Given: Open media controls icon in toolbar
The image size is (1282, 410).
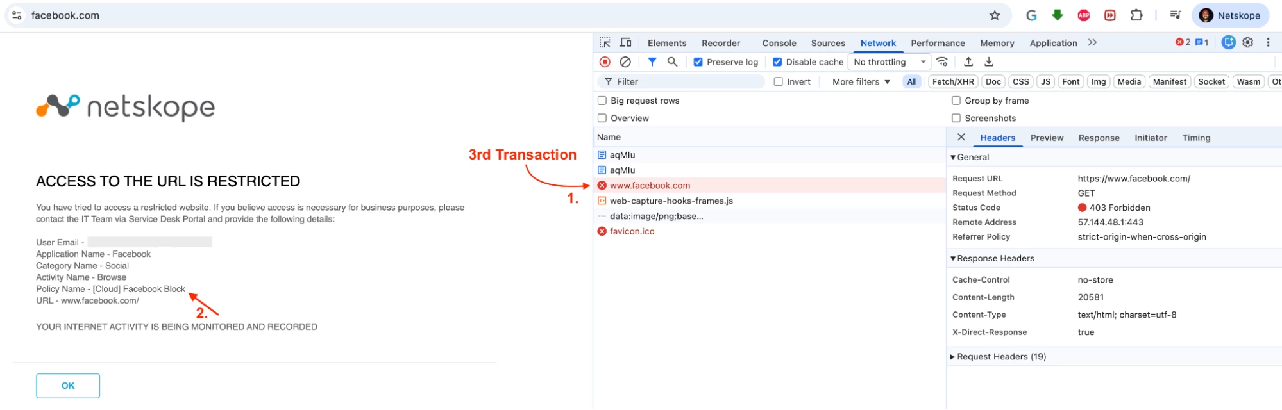Looking at the screenshot, I should pos(1175,15).
